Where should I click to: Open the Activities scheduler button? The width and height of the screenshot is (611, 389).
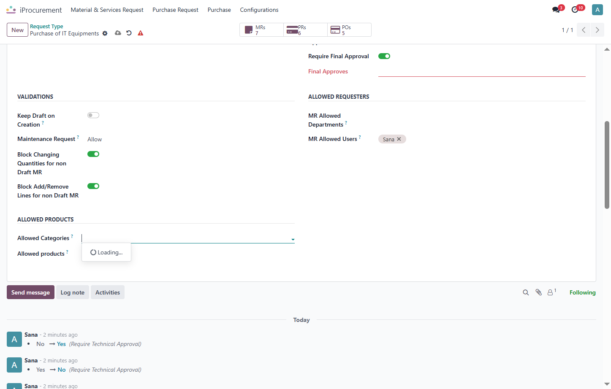[x=108, y=292]
